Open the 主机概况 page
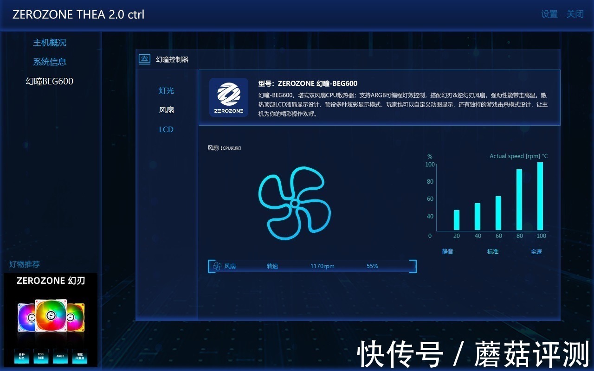Viewport: 594px width, 371px height. 50,43
